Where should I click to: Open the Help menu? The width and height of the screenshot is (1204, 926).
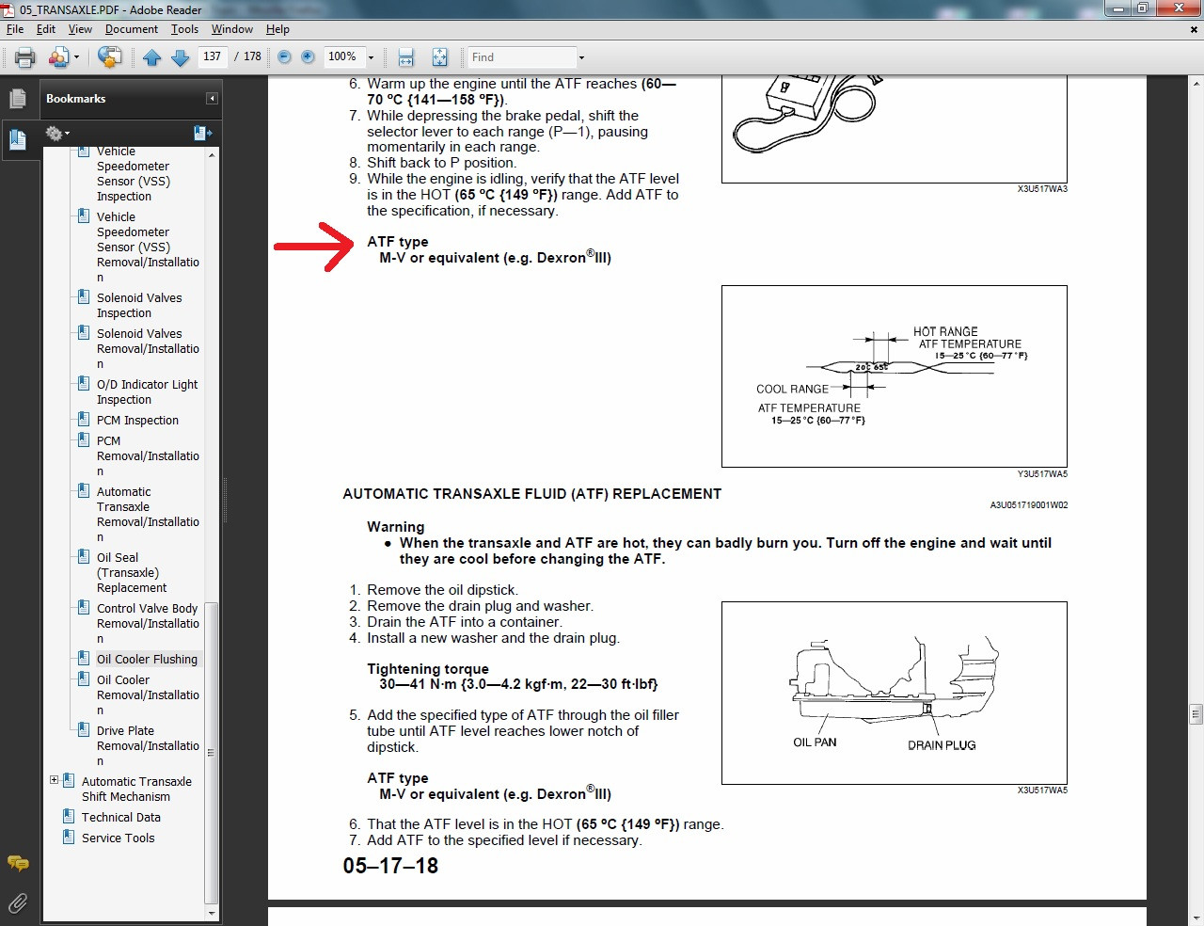click(x=277, y=29)
